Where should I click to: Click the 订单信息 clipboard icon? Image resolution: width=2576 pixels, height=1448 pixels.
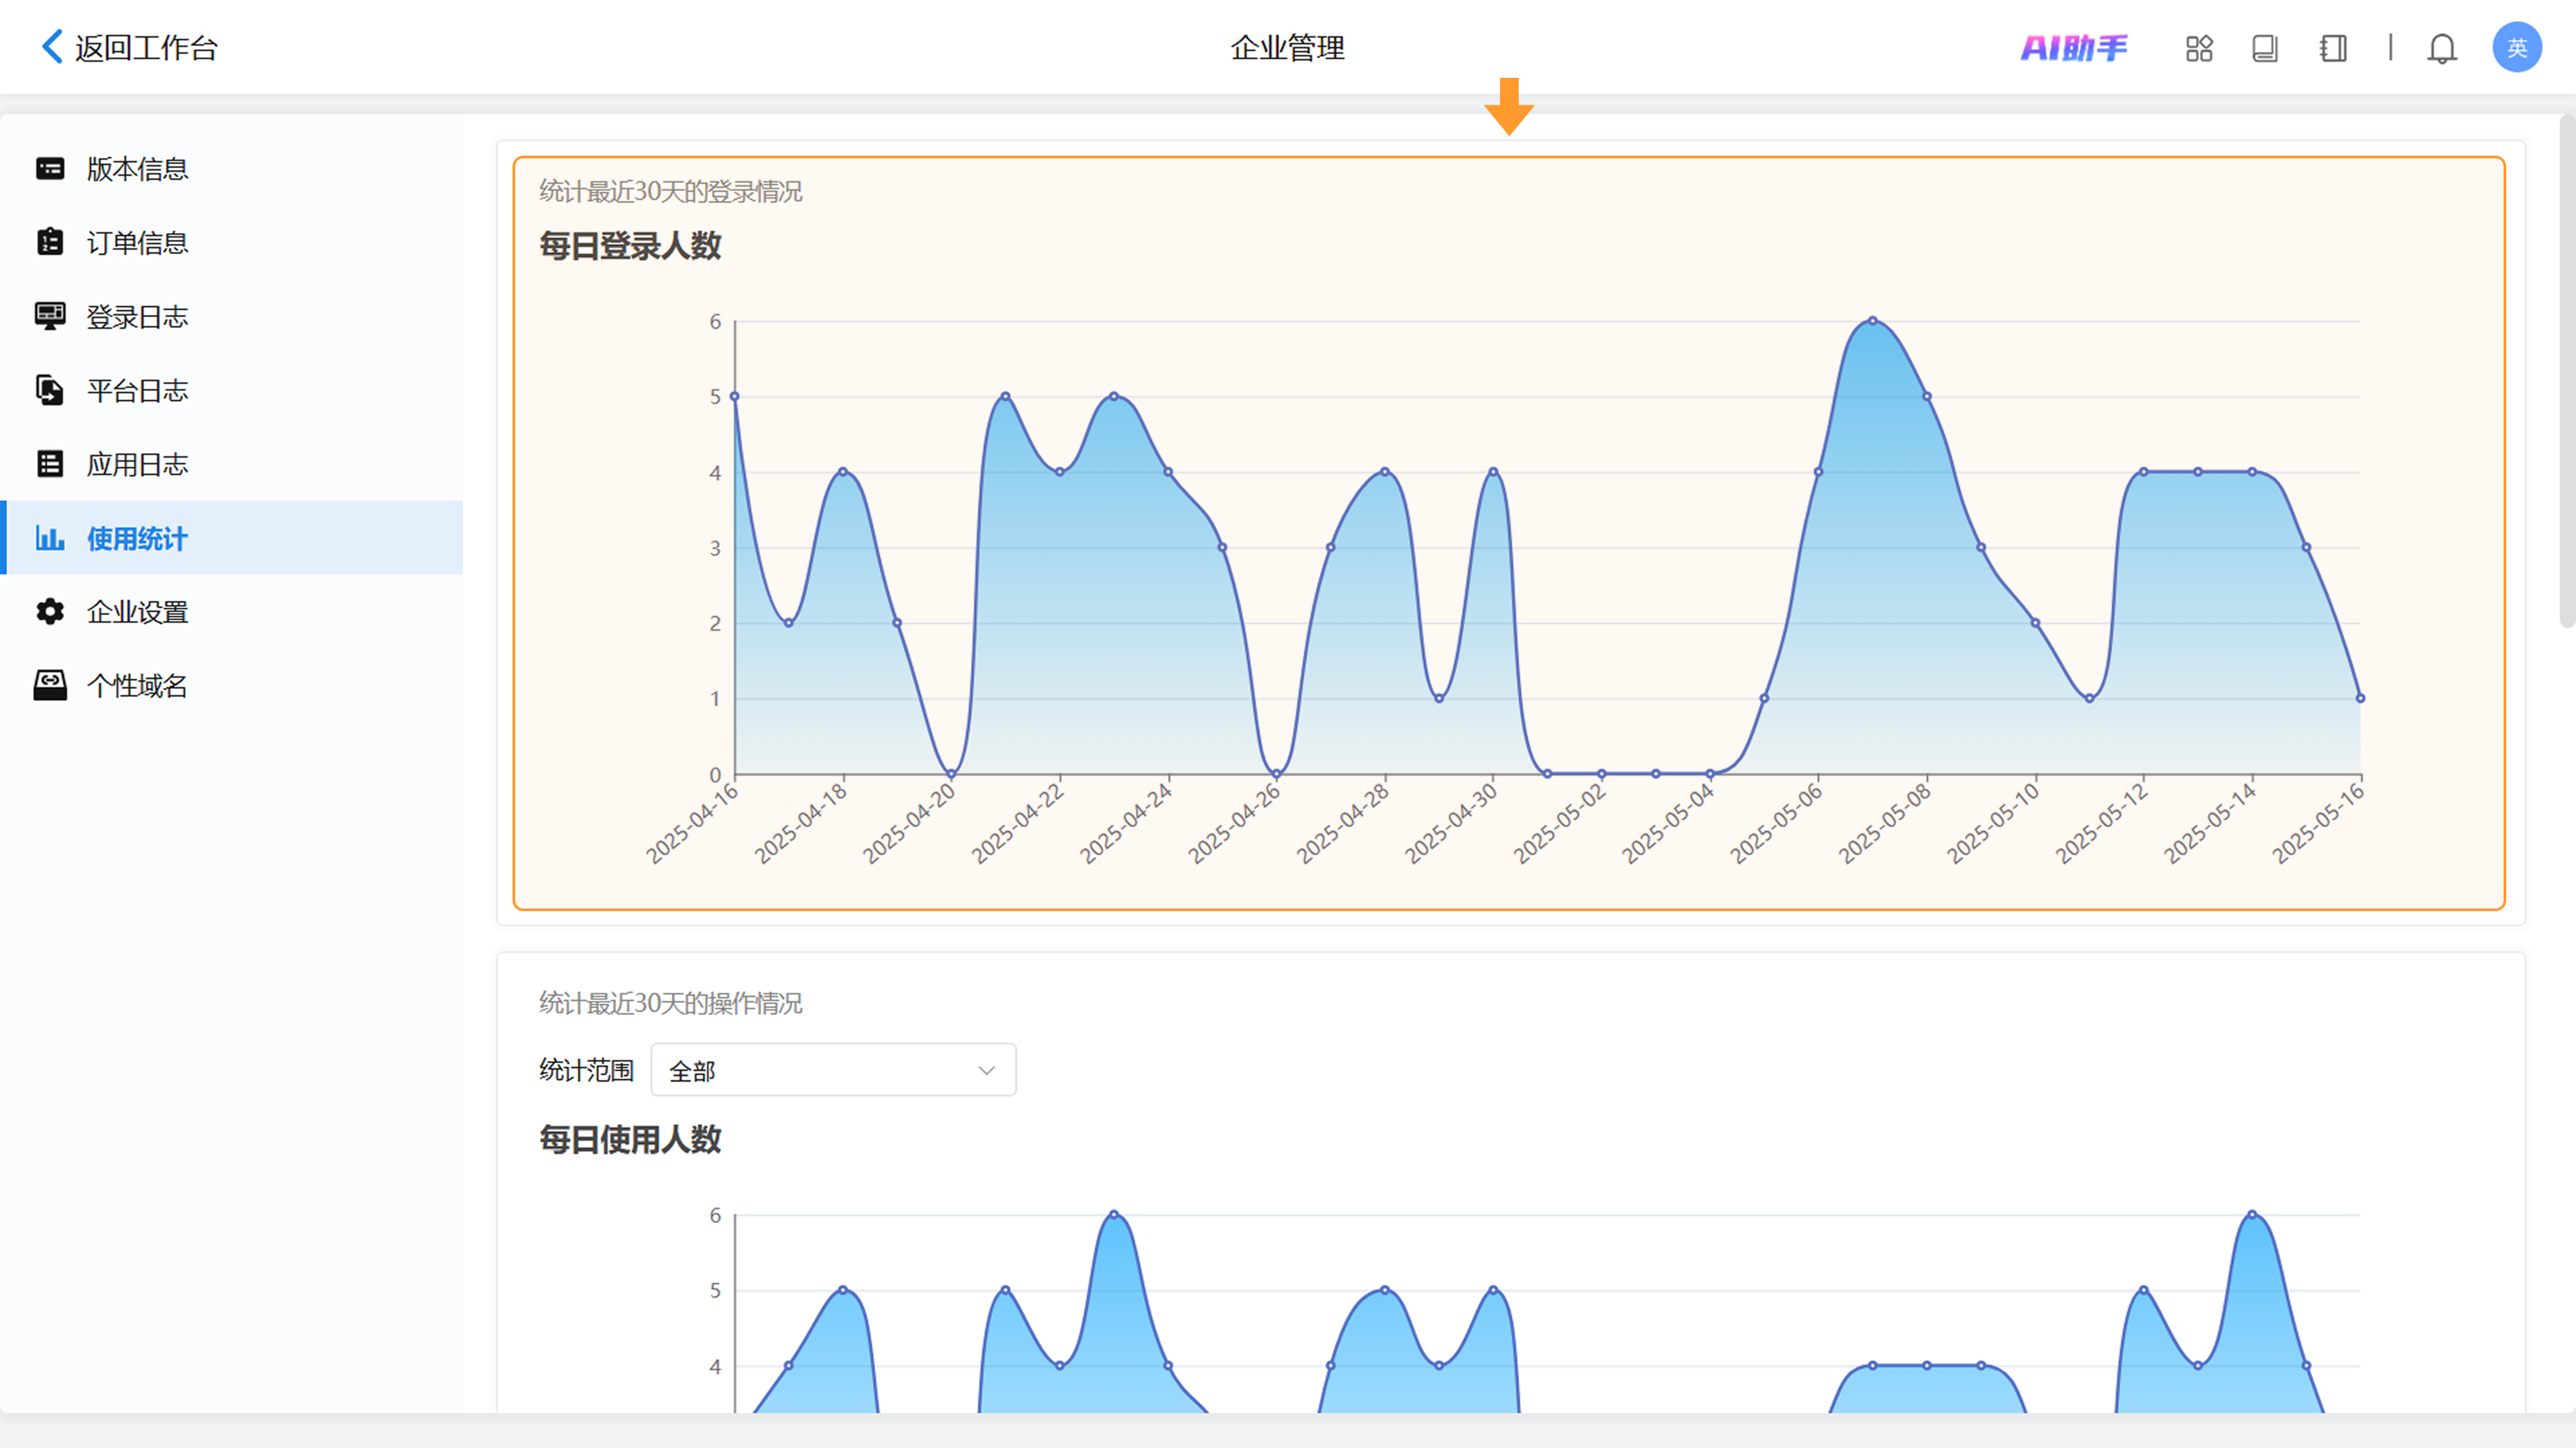click(x=50, y=242)
